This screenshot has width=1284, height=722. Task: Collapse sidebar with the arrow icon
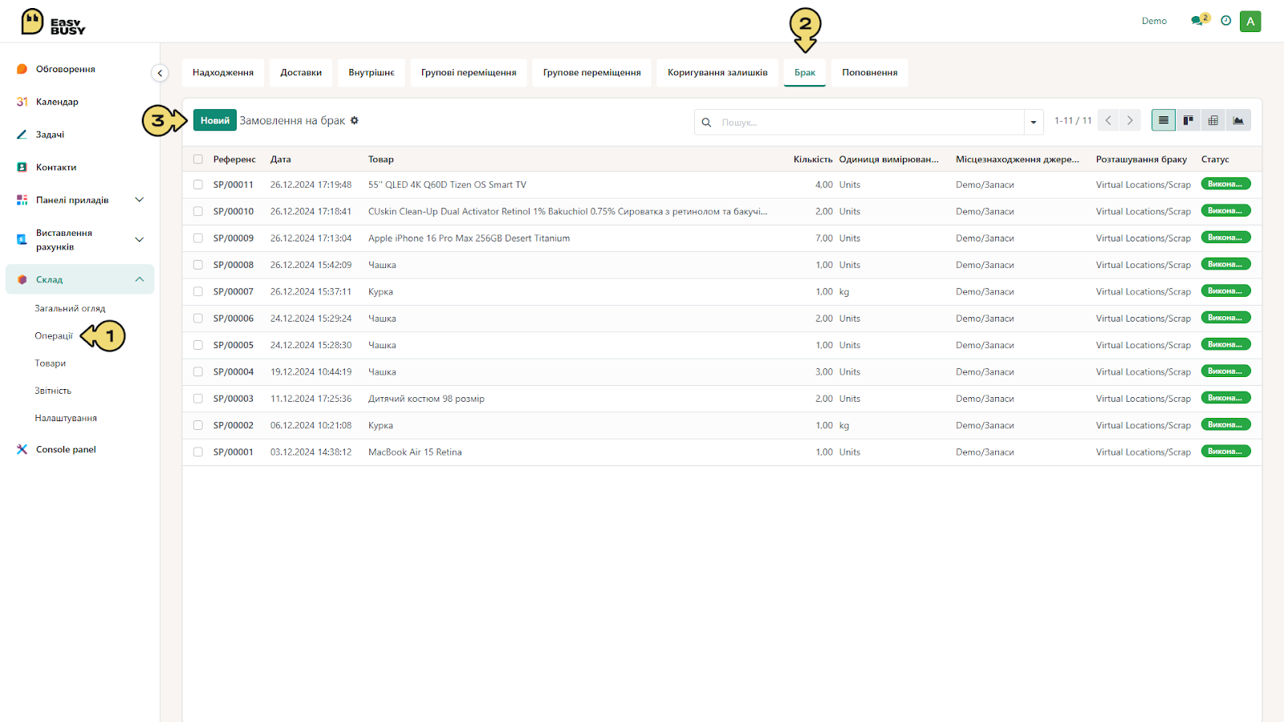160,73
